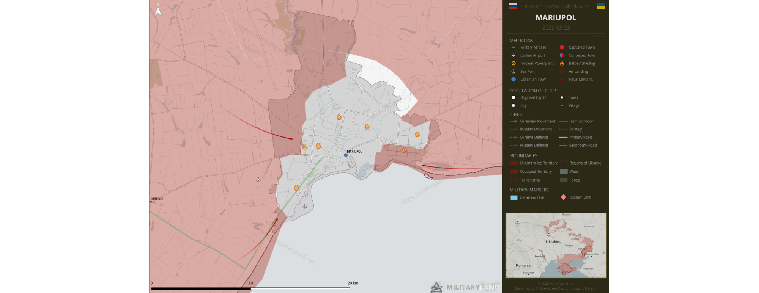The image size is (759, 293).
Task: Click the Ukraine overview inset map
Action: pyautogui.click(x=556, y=245)
